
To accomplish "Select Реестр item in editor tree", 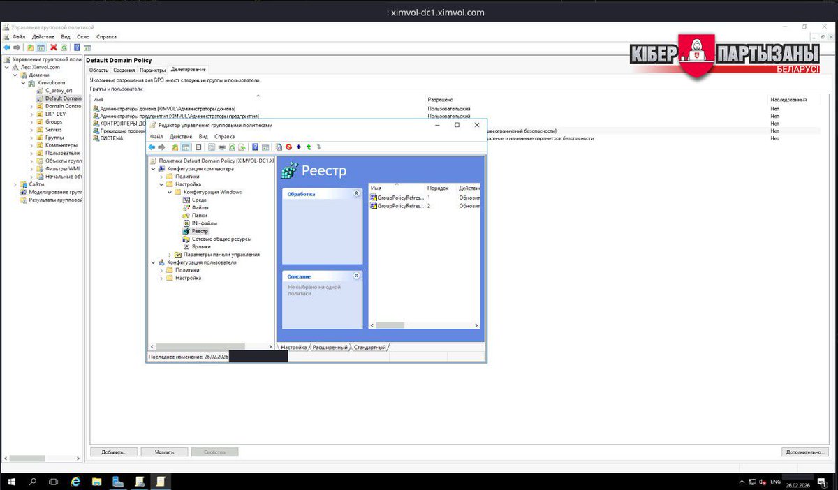I will coord(200,231).
